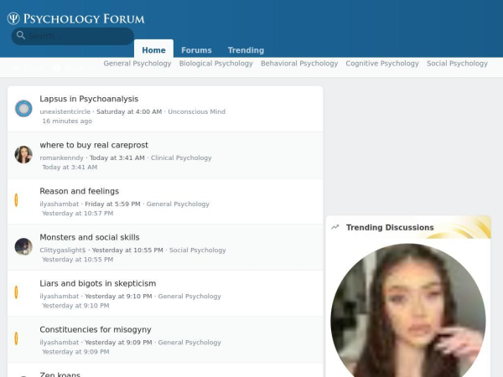Click ilyashambat under Reason and feelings

point(60,204)
